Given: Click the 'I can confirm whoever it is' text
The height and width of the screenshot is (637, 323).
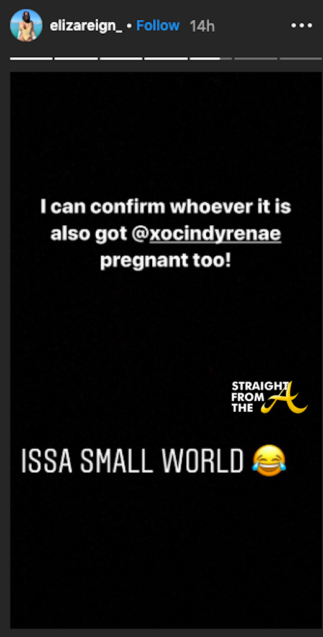Looking at the screenshot, I should coord(166,207).
